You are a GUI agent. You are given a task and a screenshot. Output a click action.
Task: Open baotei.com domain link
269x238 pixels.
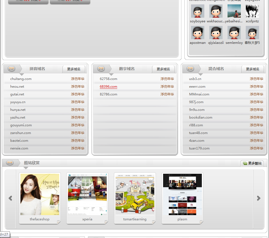(x=19, y=141)
